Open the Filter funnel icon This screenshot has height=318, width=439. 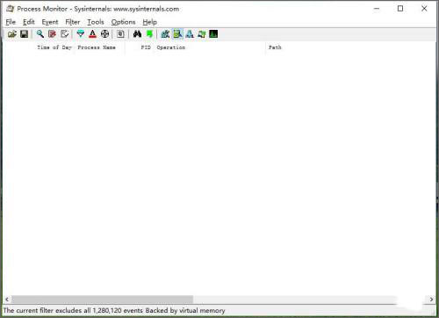click(x=81, y=34)
